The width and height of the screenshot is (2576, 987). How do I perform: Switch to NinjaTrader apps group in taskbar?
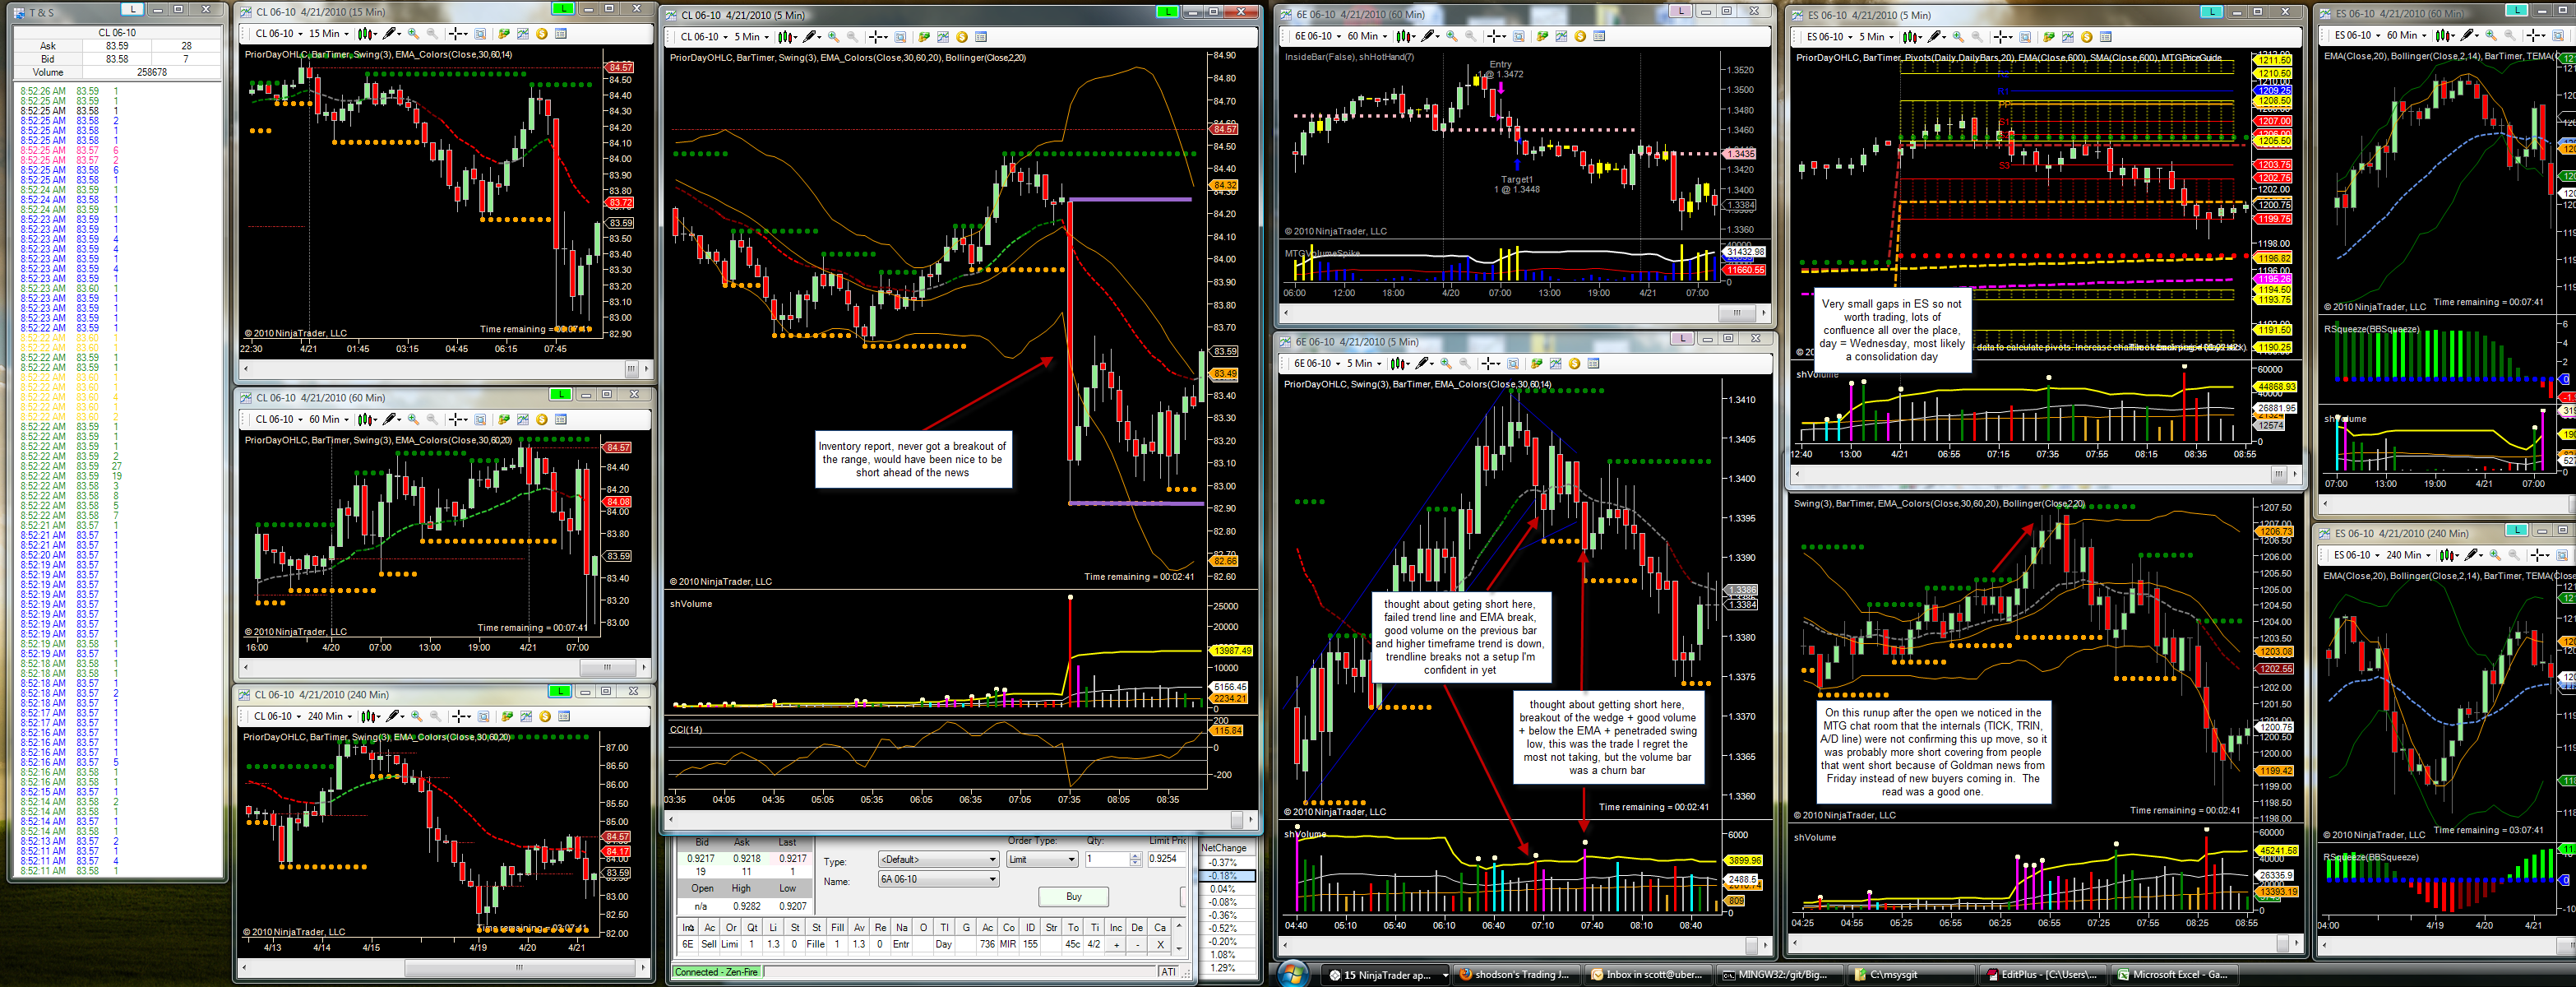[1386, 975]
